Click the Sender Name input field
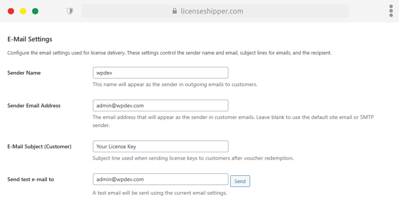Screen dimensions: 399x206 [x=160, y=73]
